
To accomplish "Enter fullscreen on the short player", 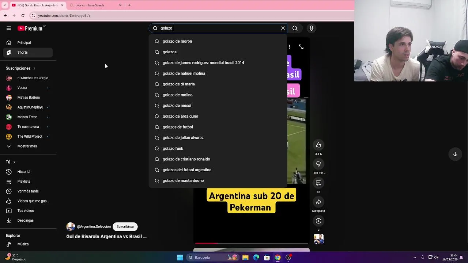I will (301, 47).
